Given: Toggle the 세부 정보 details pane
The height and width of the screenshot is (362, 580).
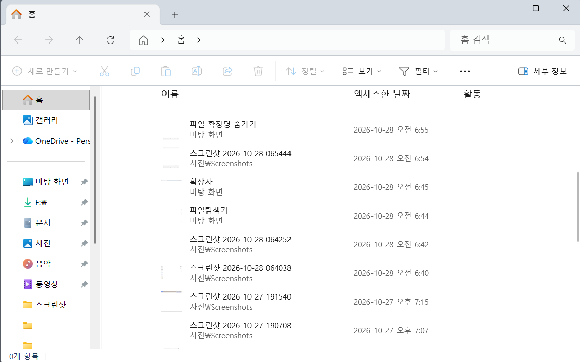Looking at the screenshot, I should point(542,71).
